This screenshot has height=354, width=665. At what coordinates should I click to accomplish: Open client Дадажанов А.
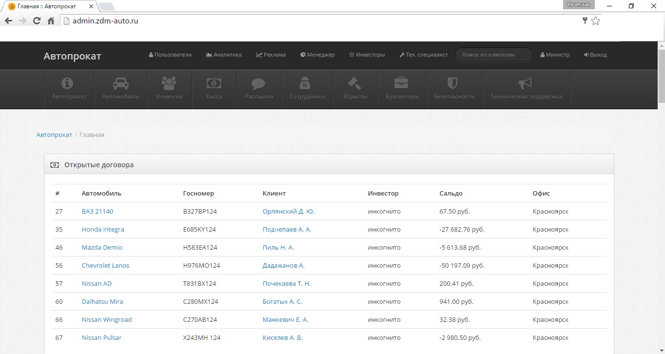[283, 265]
